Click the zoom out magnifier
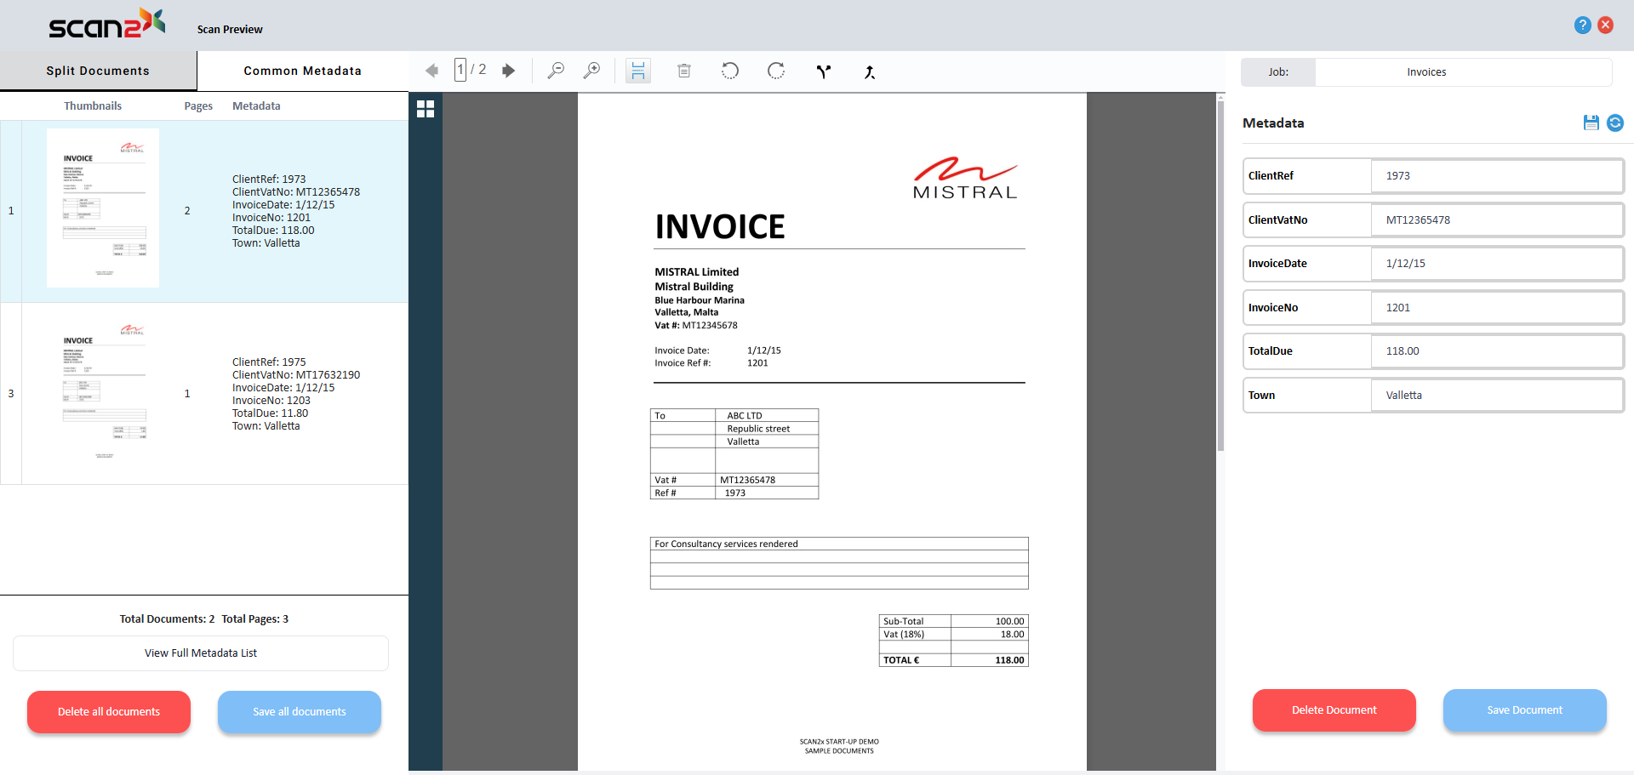The width and height of the screenshot is (1634, 775). point(556,71)
